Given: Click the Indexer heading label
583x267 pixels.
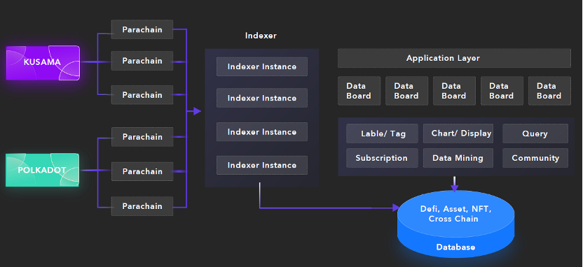Looking at the screenshot, I should (261, 36).
